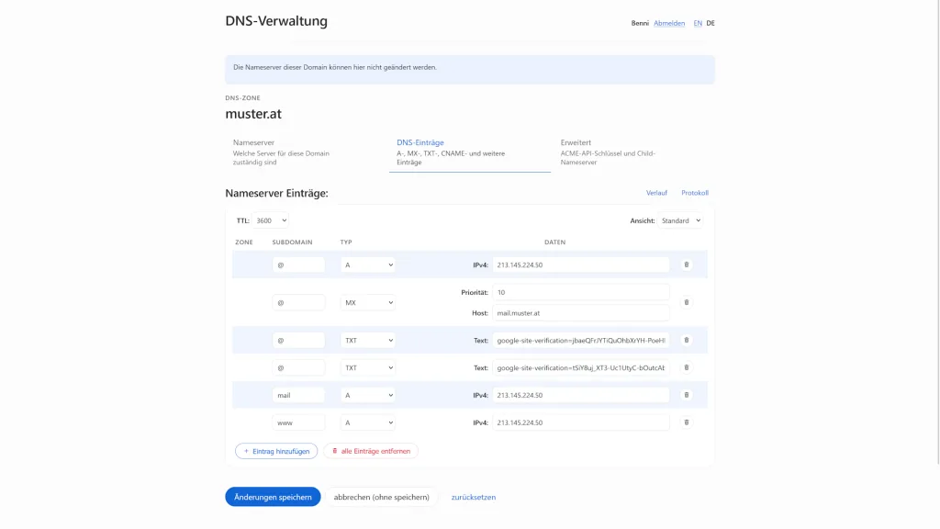Image resolution: width=940 pixels, height=529 pixels.
Task: Delete the MX record via trash icon
Action: click(687, 302)
